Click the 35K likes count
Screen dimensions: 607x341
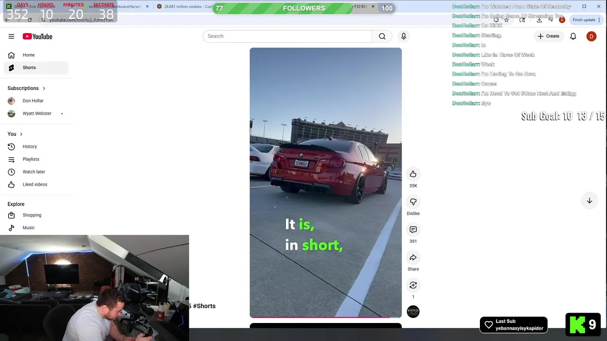pyautogui.click(x=413, y=186)
